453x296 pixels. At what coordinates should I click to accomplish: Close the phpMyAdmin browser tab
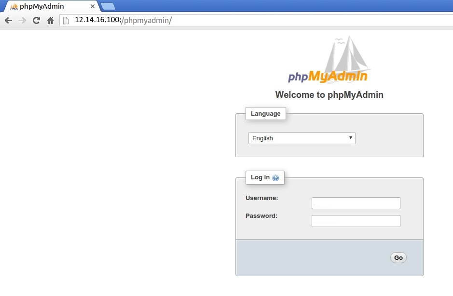[x=93, y=6]
